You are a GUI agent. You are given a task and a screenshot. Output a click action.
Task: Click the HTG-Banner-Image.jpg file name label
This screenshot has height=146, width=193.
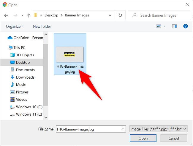(x=70, y=69)
